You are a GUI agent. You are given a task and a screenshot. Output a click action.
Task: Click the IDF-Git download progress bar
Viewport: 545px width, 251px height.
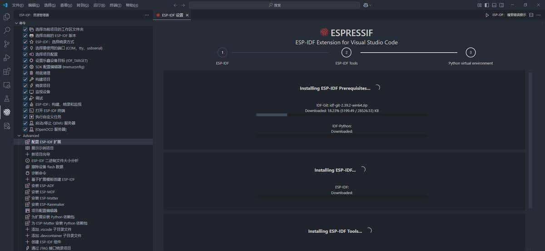tap(342, 115)
